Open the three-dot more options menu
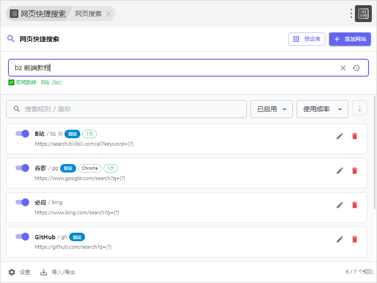 coord(351,14)
